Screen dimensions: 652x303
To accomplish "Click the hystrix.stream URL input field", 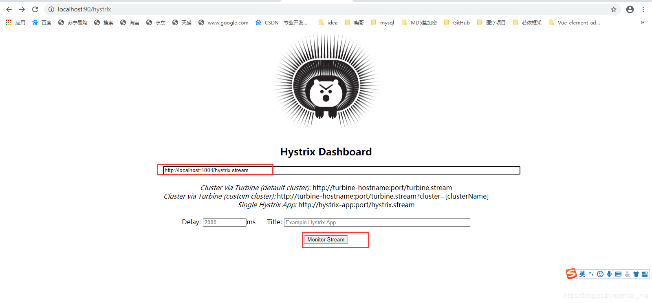I will tap(341, 170).
